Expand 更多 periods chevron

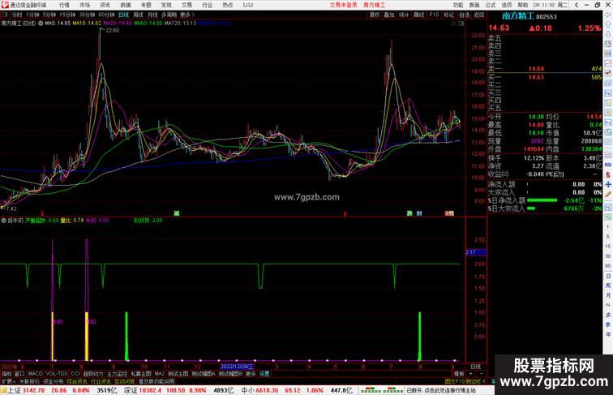187,15
